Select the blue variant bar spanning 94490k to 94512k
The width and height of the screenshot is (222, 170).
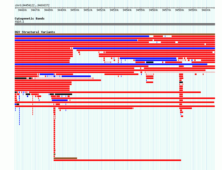click(x=76, y=76)
